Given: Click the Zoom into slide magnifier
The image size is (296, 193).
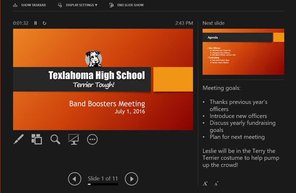Looking at the screenshot, I should (x=55, y=139).
